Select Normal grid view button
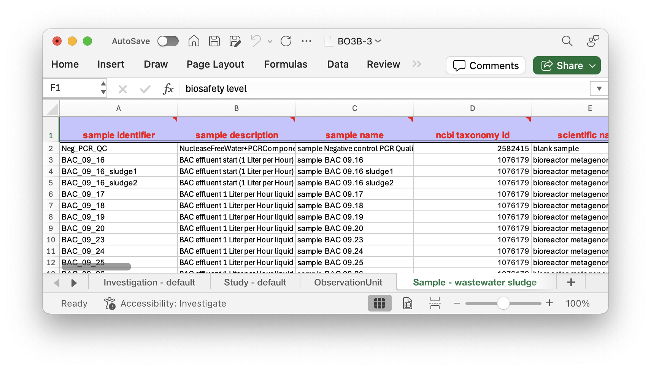Screen dimensions: 651x370 click(379, 303)
